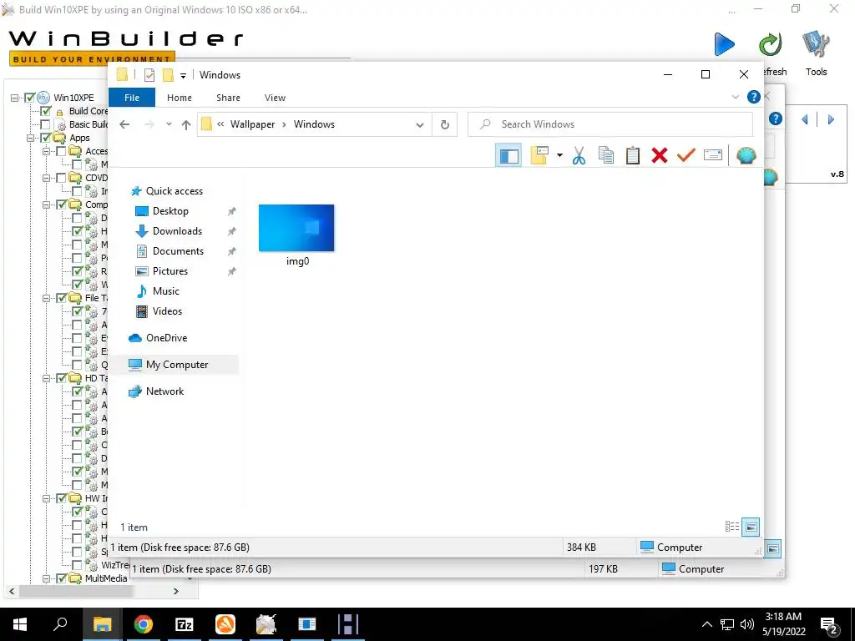The image size is (855, 641).
Task: Click the tree scrollbar right arrow
Action: click(175, 591)
